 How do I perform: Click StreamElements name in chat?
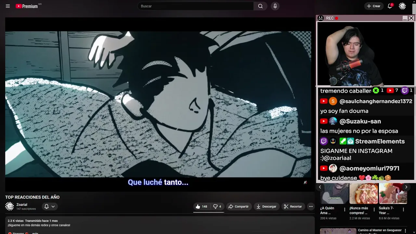380,141
